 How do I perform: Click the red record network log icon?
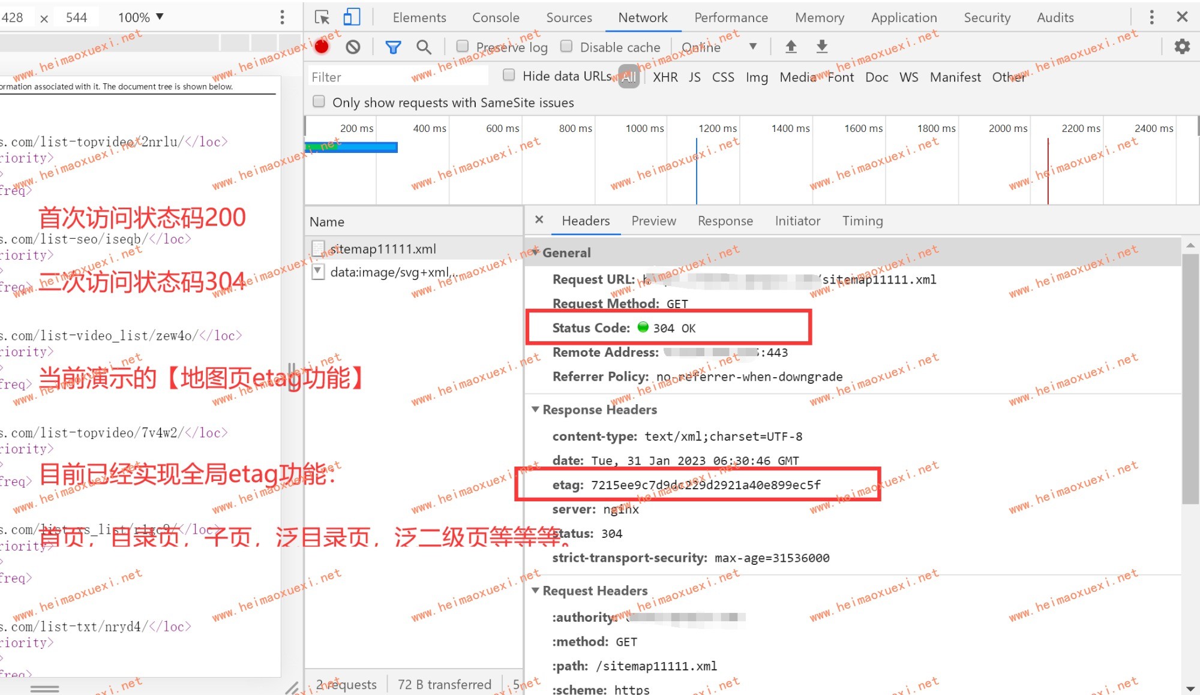pos(322,47)
